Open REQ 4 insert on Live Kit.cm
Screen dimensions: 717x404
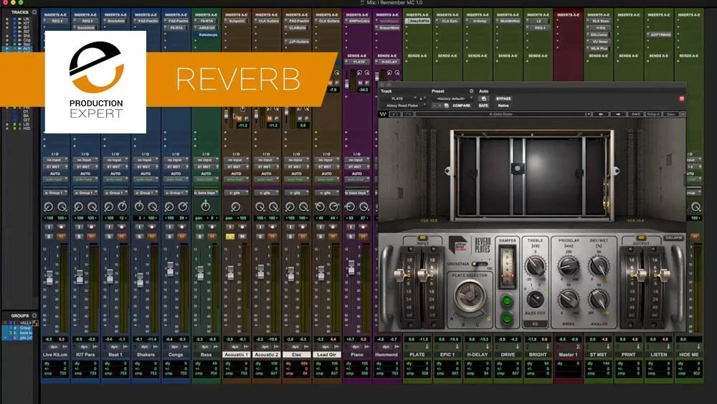pyautogui.click(x=55, y=21)
